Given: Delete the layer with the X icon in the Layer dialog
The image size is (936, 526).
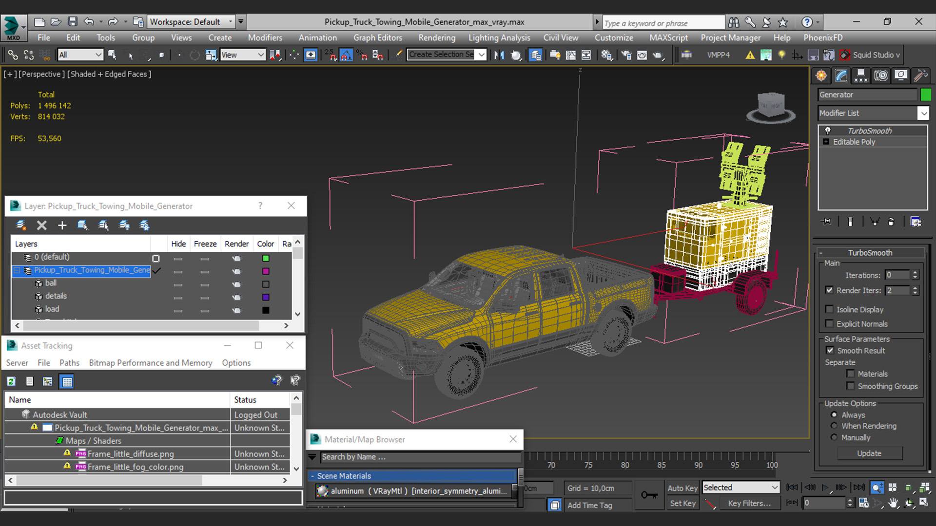Looking at the screenshot, I should click(x=41, y=225).
